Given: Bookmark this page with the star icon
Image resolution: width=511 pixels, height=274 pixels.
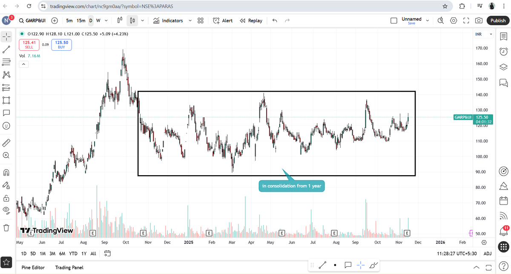Looking at the screenshot, I should (x=445, y=6).
